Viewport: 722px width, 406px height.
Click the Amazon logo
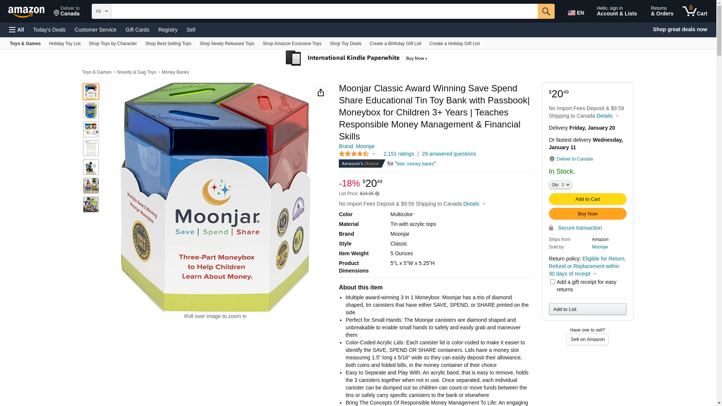[x=26, y=12]
